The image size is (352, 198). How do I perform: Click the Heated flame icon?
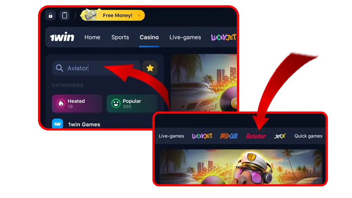click(x=61, y=103)
